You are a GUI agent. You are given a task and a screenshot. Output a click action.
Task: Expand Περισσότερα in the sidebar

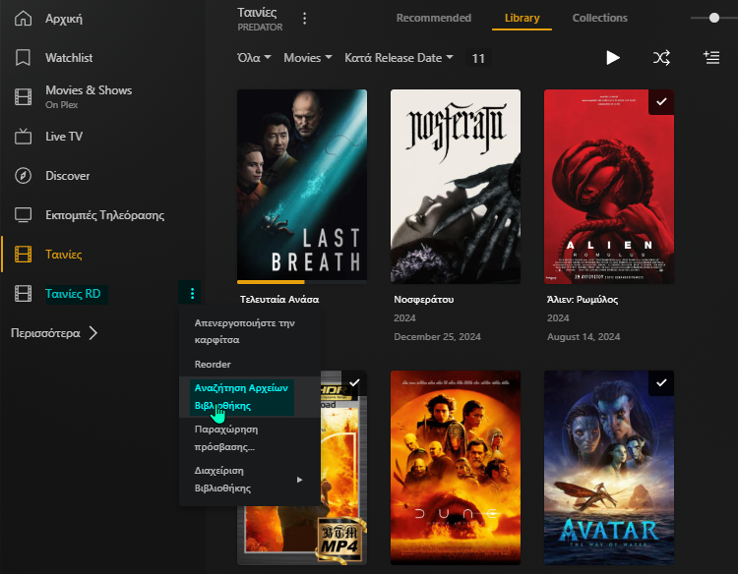[54, 333]
